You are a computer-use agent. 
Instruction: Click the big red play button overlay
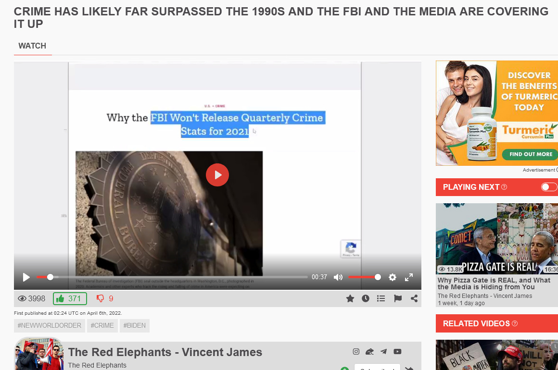coord(217,175)
